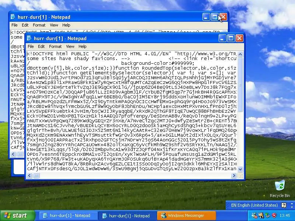Image resolution: width=295 pixels, height=221 pixels.
Task: Open the Format menu in the back Notepad window
Action: coord(39,25)
